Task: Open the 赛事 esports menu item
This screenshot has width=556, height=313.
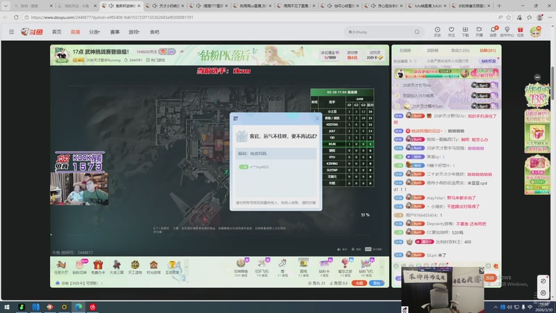Action: click(115, 32)
